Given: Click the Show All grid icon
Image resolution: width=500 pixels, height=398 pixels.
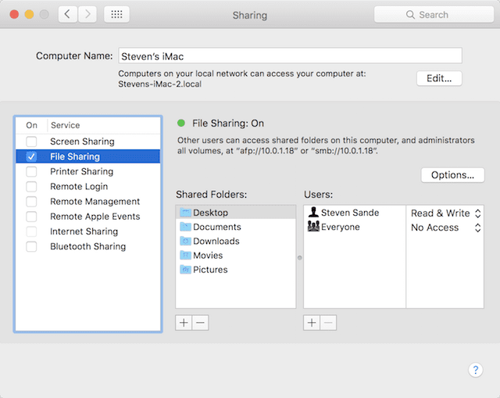Looking at the screenshot, I should point(116,14).
